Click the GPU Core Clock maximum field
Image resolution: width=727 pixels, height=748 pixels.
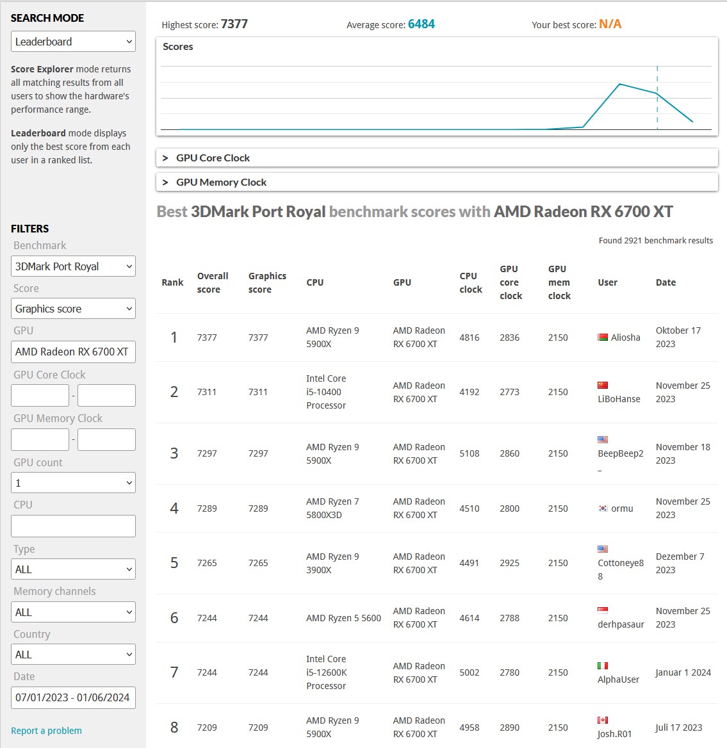tap(106, 396)
